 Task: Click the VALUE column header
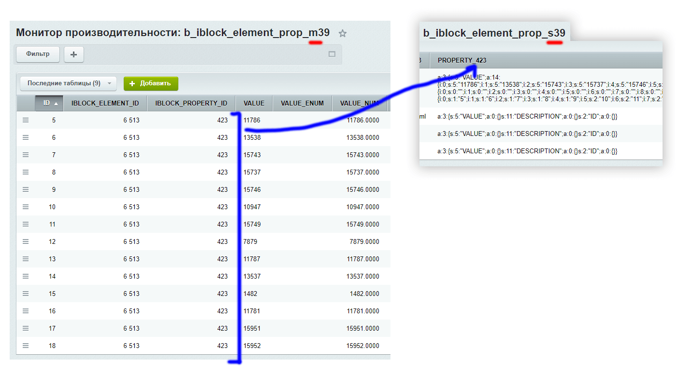pyautogui.click(x=254, y=103)
